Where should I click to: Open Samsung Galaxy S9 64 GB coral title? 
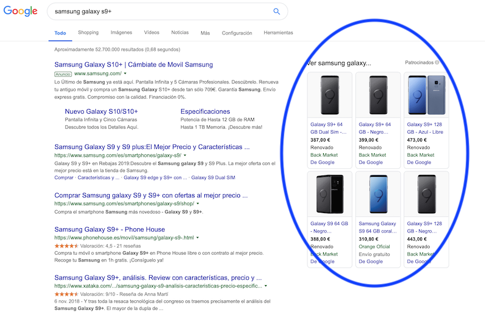(378, 228)
